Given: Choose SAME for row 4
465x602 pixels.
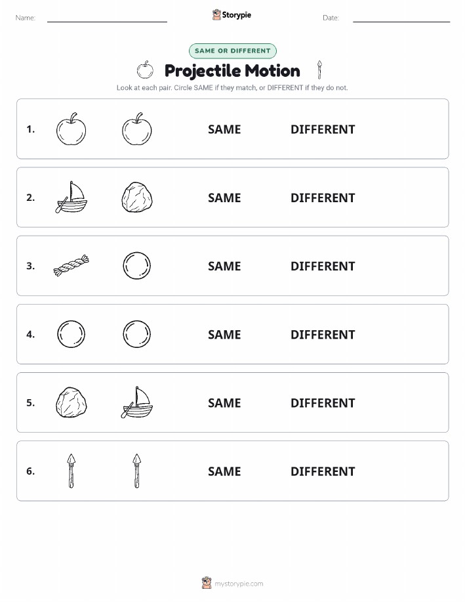Looking at the screenshot, I should (224, 334).
